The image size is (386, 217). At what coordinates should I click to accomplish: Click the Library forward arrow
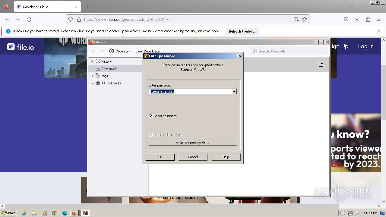point(101,51)
